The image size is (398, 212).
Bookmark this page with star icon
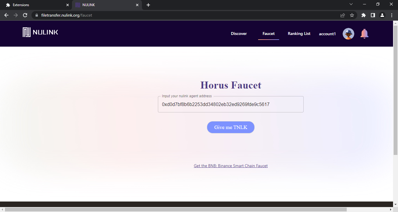[x=352, y=15]
